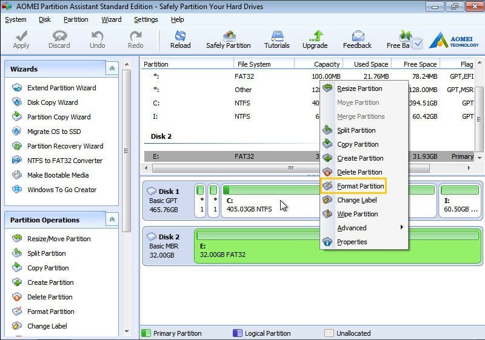
Task: Select the I: 60.50GB partition block
Action: (x=460, y=200)
